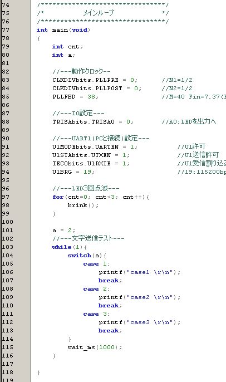The height and width of the screenshot is (382, 226).
Task: Click line number 118 in the gutter
Action: [x=8, y=373]
